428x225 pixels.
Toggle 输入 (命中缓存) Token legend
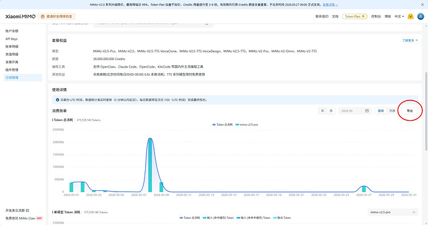[218, 218]
